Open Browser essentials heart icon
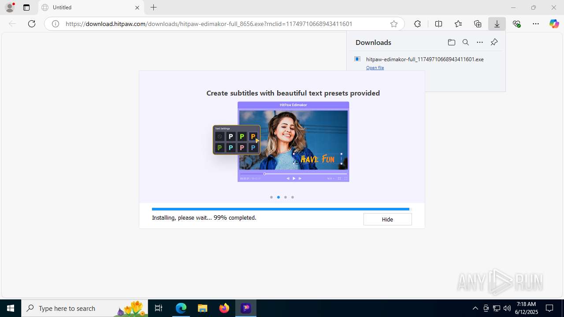Viewport: 564px width, 317px height. [x=516, y=24]
